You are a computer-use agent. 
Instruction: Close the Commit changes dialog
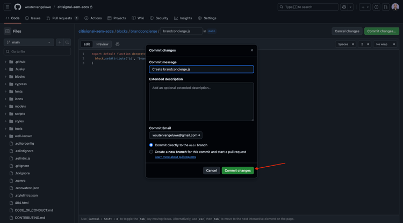point(252,50)
